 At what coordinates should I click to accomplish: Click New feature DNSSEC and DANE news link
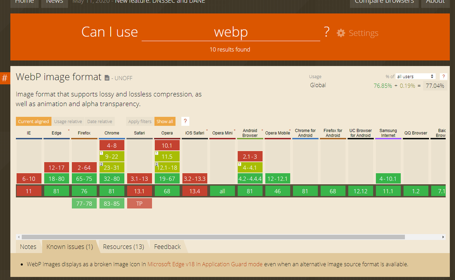point(160,2)
